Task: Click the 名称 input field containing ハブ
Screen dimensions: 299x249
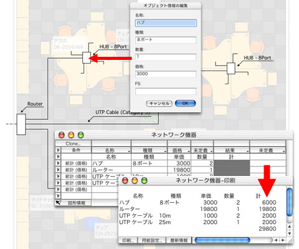Action: click(166, 22)
